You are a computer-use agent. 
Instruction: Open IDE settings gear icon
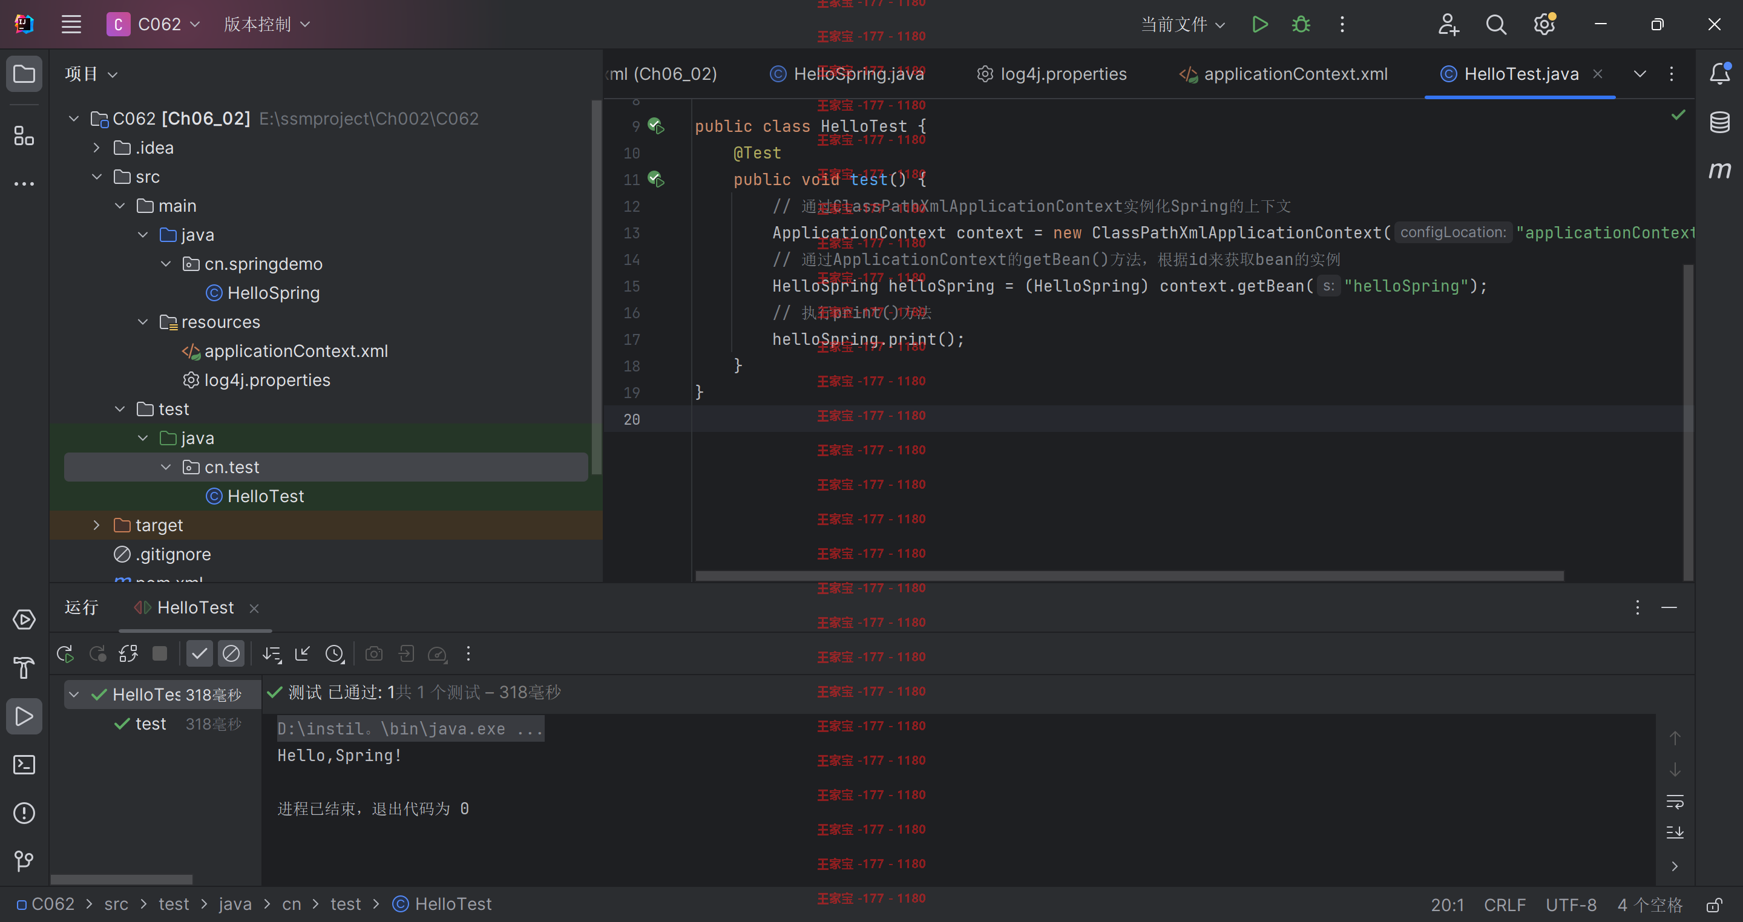pyautogui.click(x=1544, y=24)
